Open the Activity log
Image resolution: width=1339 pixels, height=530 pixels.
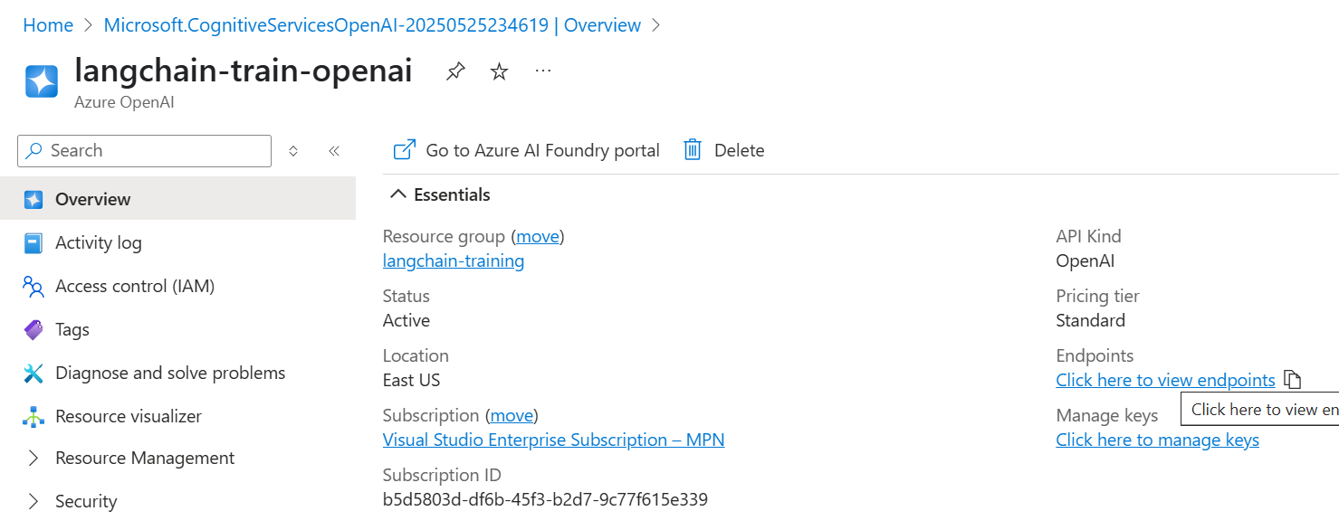98,242
